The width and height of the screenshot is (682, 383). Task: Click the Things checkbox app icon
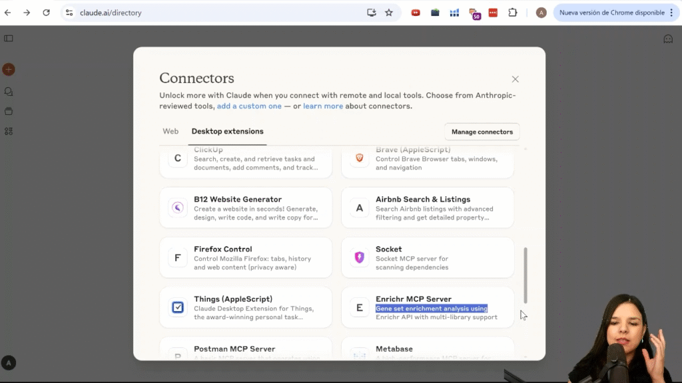tap(178, 307)
